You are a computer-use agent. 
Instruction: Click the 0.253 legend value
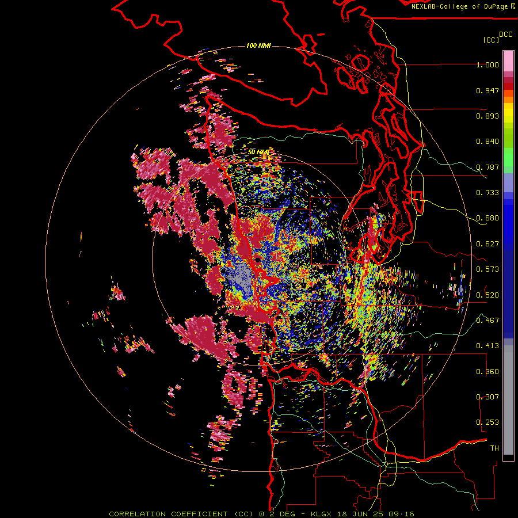pos(487,422)
